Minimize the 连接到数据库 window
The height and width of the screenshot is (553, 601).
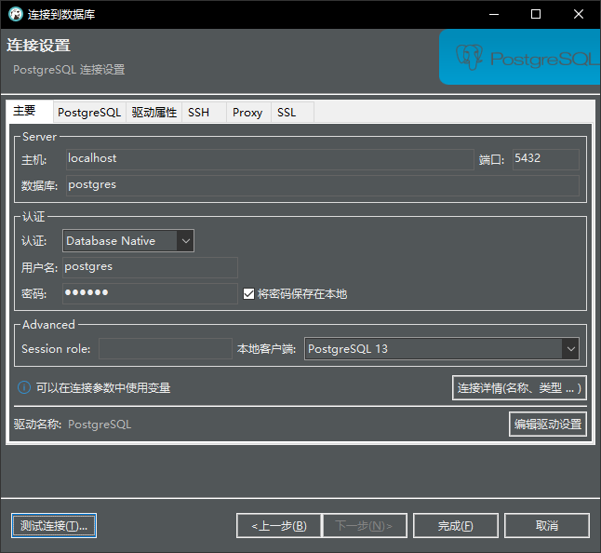tap(494, 14)
